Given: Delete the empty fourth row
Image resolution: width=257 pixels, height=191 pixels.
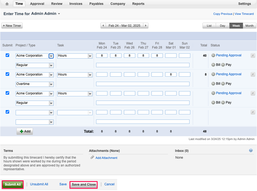Looking at the screenshot, I should pyautogui.click(x=253, y=112).
